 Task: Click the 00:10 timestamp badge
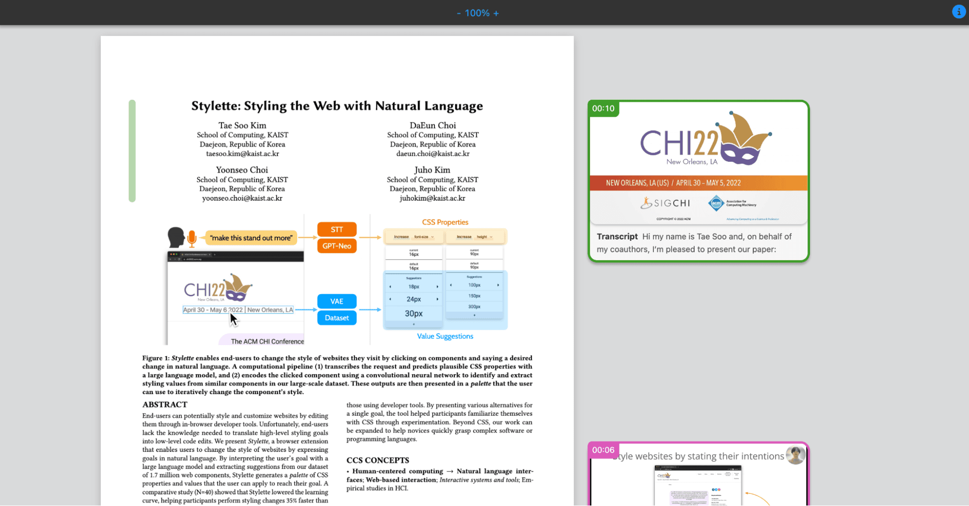coord(603,109)
